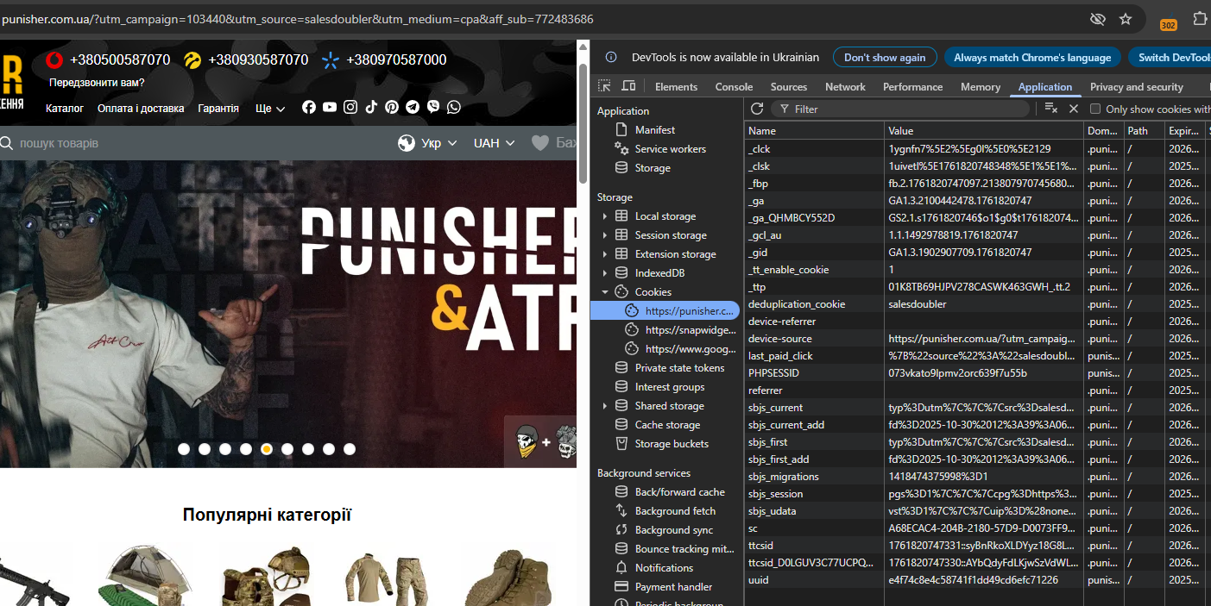Open the TikTok social icon link
Image resolution: width=1211 pixels, height=606 pixels.
[371, 107]
